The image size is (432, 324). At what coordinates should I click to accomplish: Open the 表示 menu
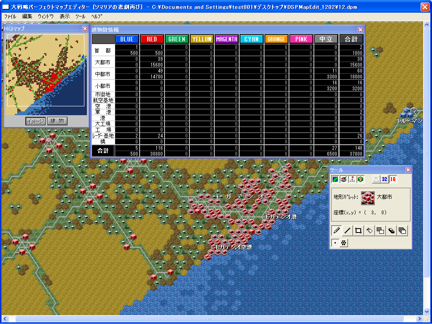tap(65, 16)
